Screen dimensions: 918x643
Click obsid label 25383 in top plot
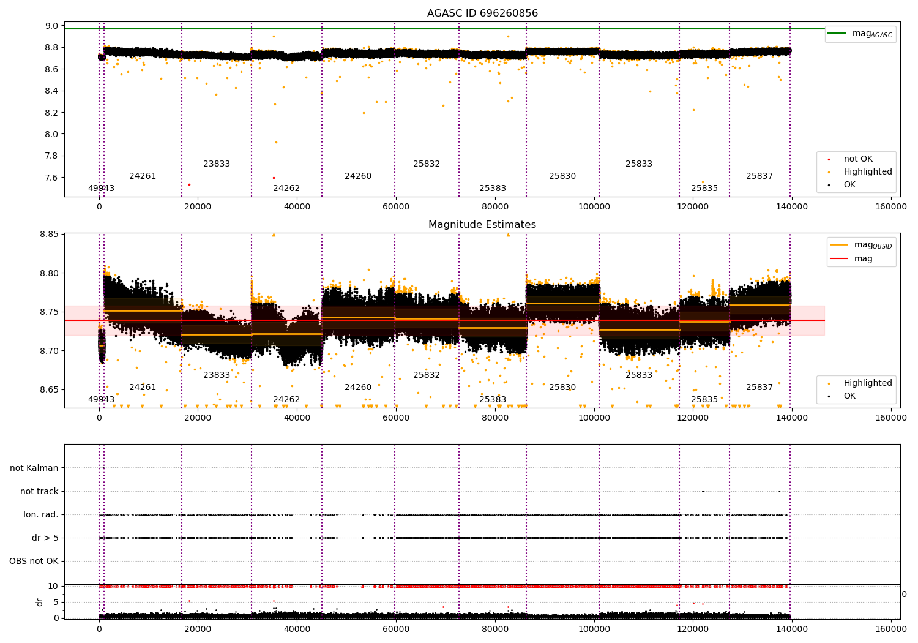click(493, 188)
